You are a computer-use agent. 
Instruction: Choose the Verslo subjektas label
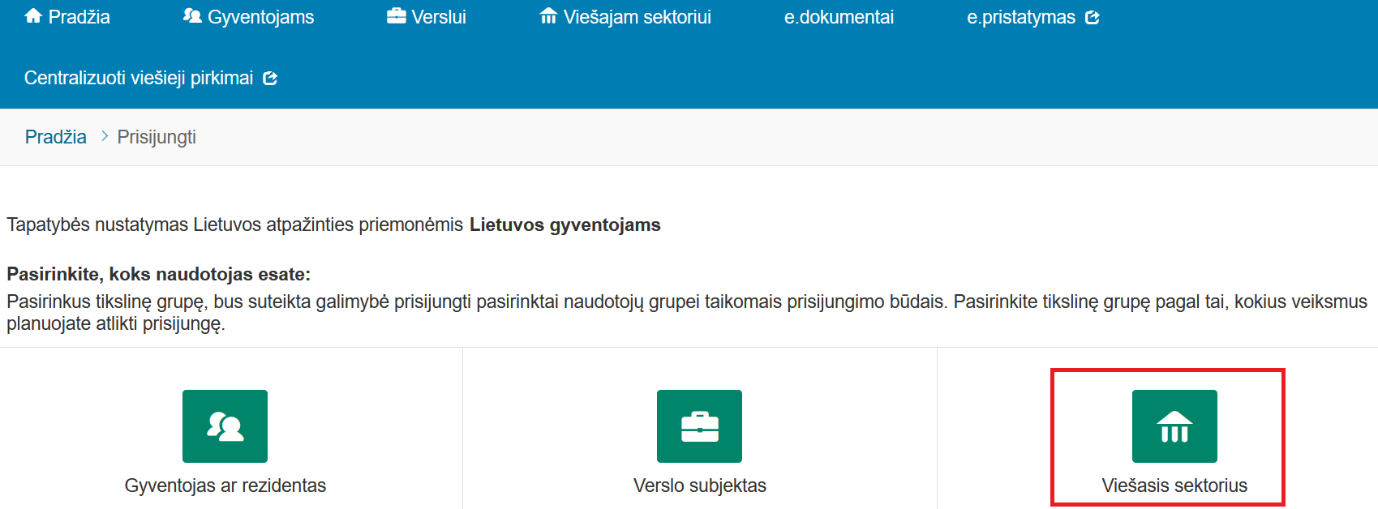tap(700, 485)
